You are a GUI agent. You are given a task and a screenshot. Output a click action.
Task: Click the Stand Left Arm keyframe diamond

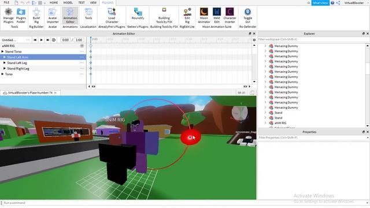click(x=91, y=57)
